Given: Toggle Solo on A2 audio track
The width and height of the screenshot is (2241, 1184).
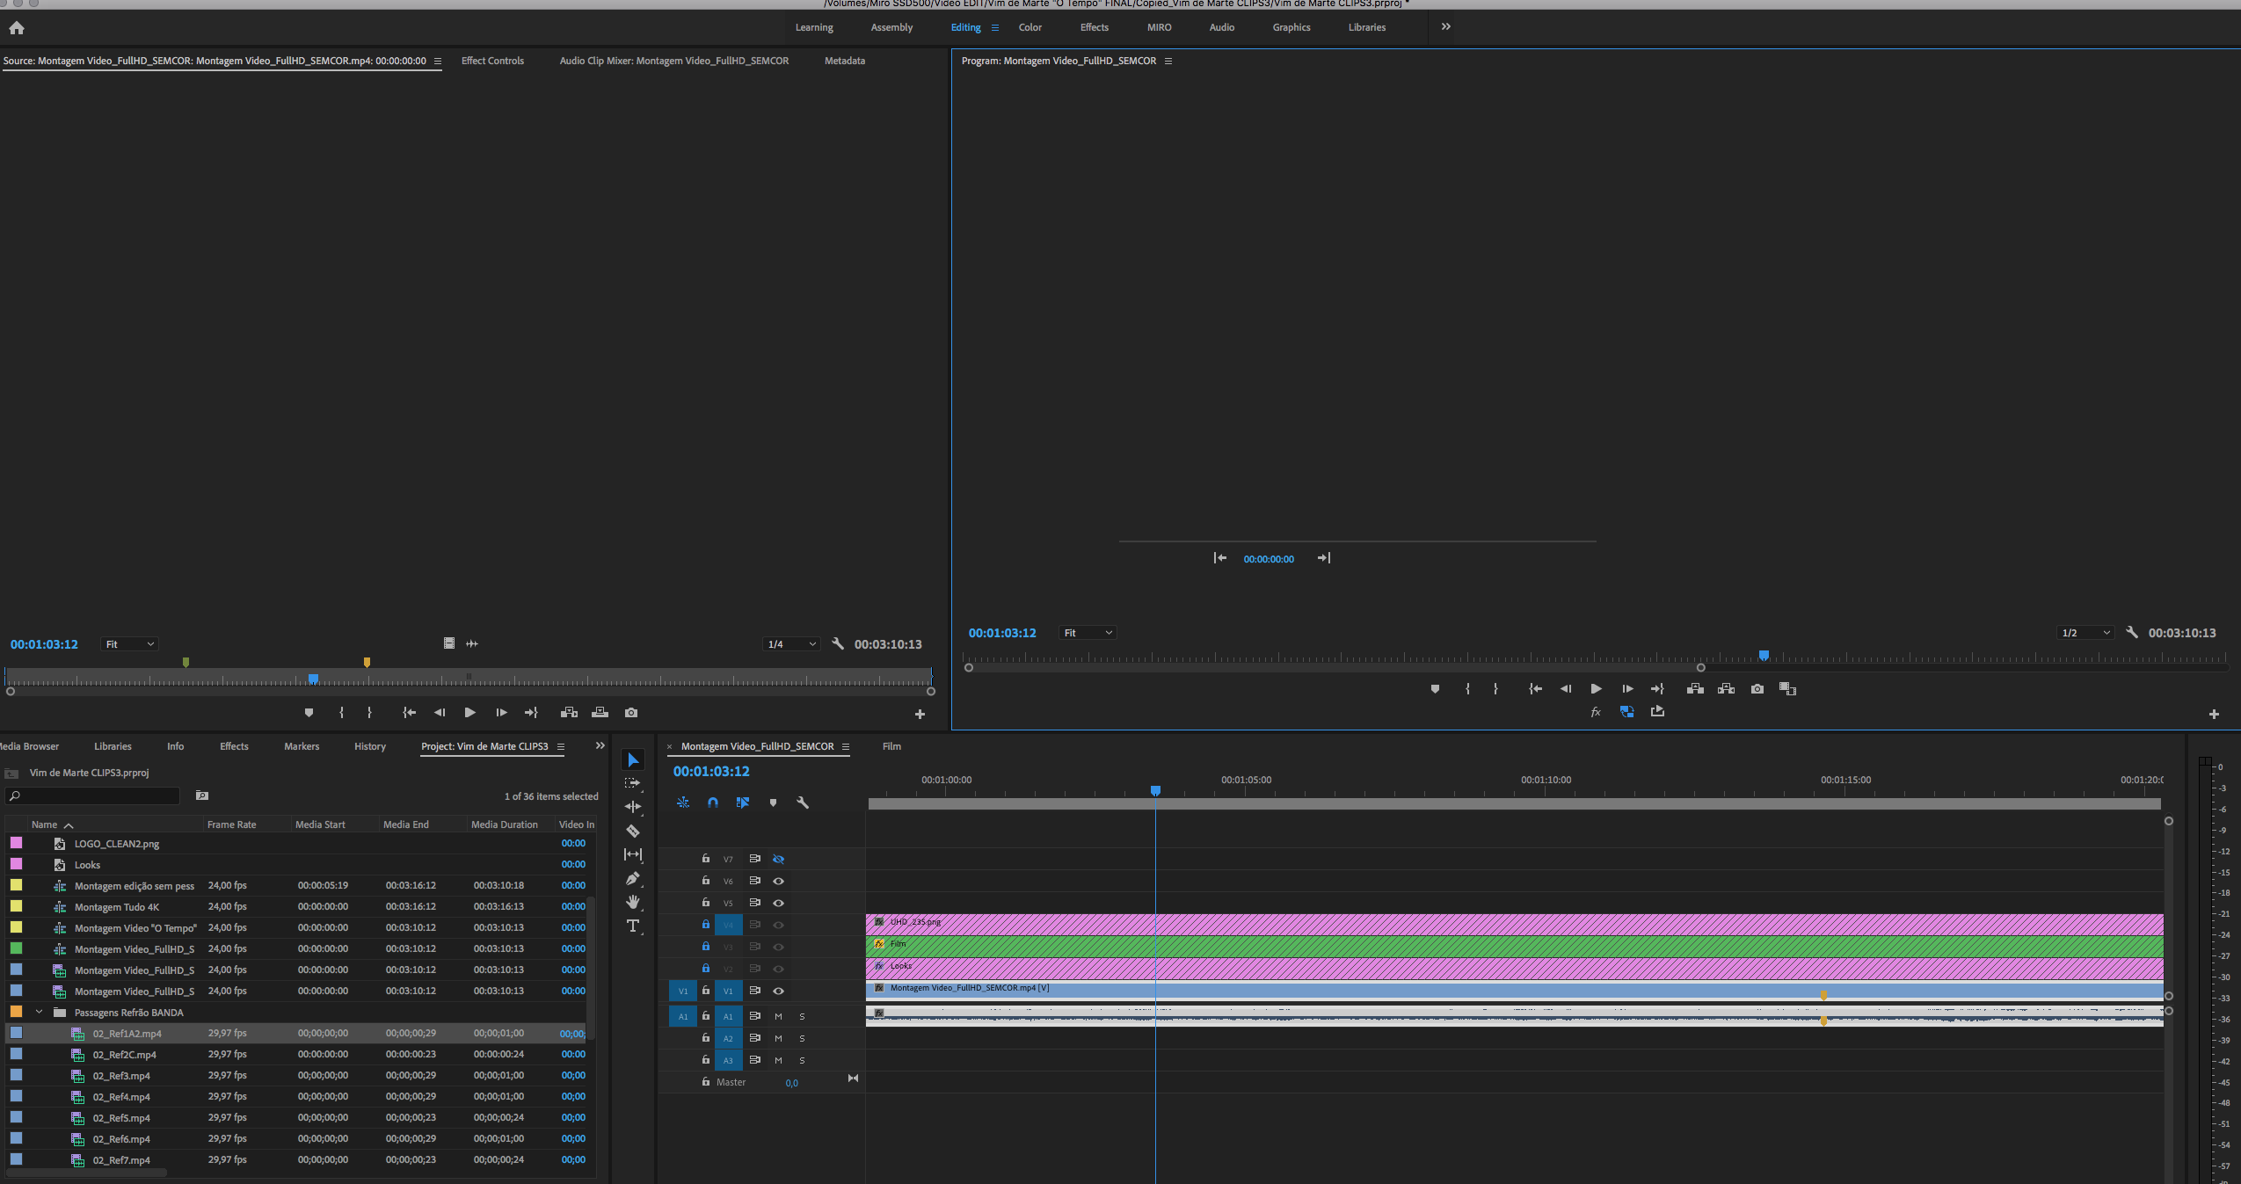Looking at the screenshot, I should tap(800, 1037).
